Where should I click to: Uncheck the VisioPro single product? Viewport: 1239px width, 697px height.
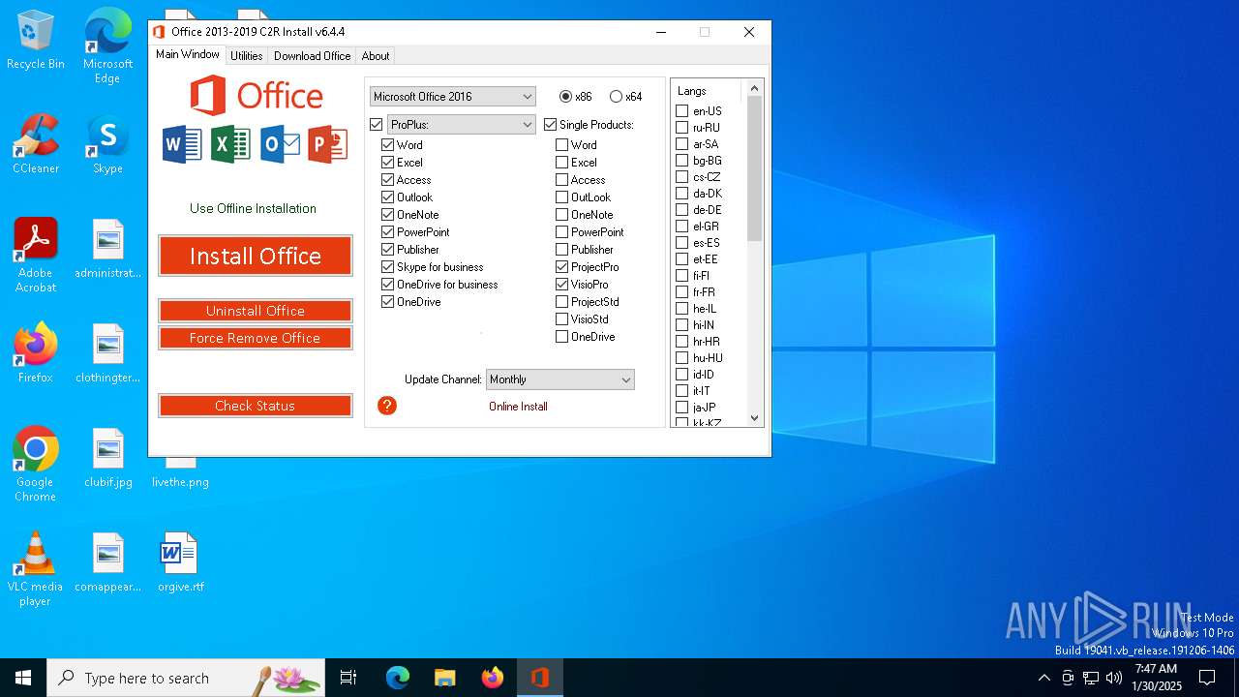[561, 284]
